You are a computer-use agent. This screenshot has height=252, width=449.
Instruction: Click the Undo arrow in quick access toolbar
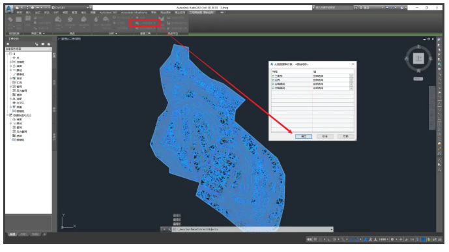[38, 7]
